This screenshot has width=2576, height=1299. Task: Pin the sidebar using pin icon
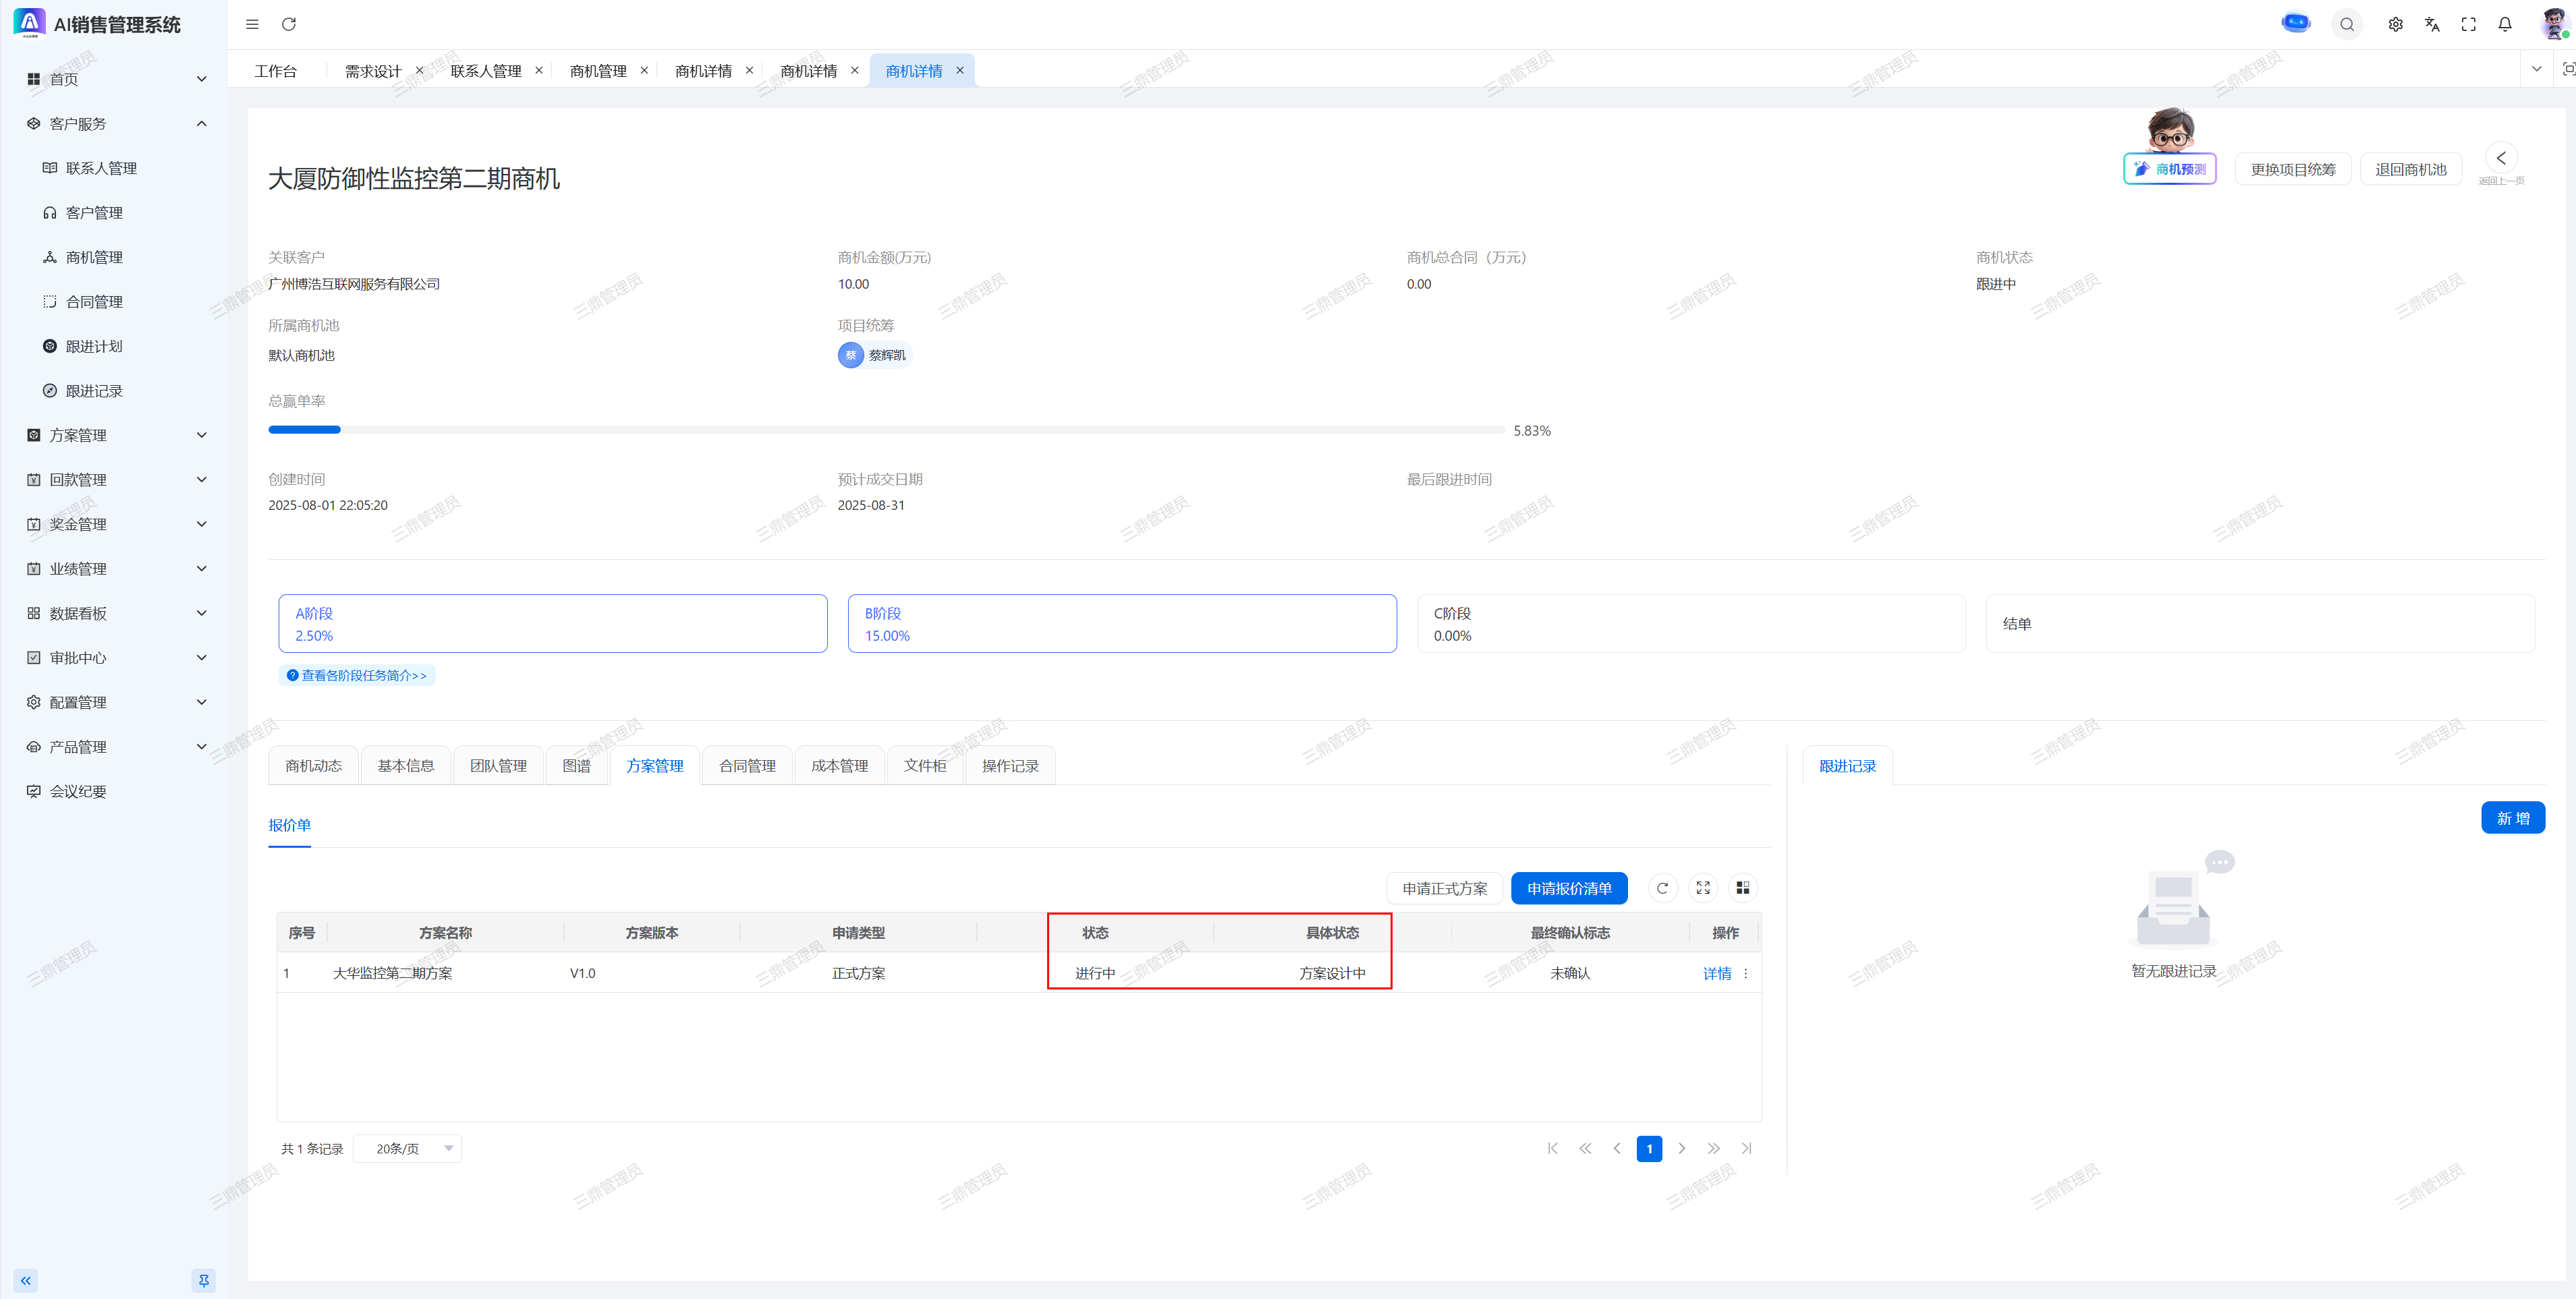(x=203, y=1280)
